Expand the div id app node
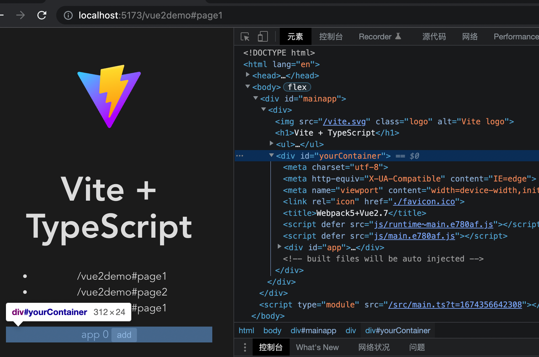 coord(279,246)
